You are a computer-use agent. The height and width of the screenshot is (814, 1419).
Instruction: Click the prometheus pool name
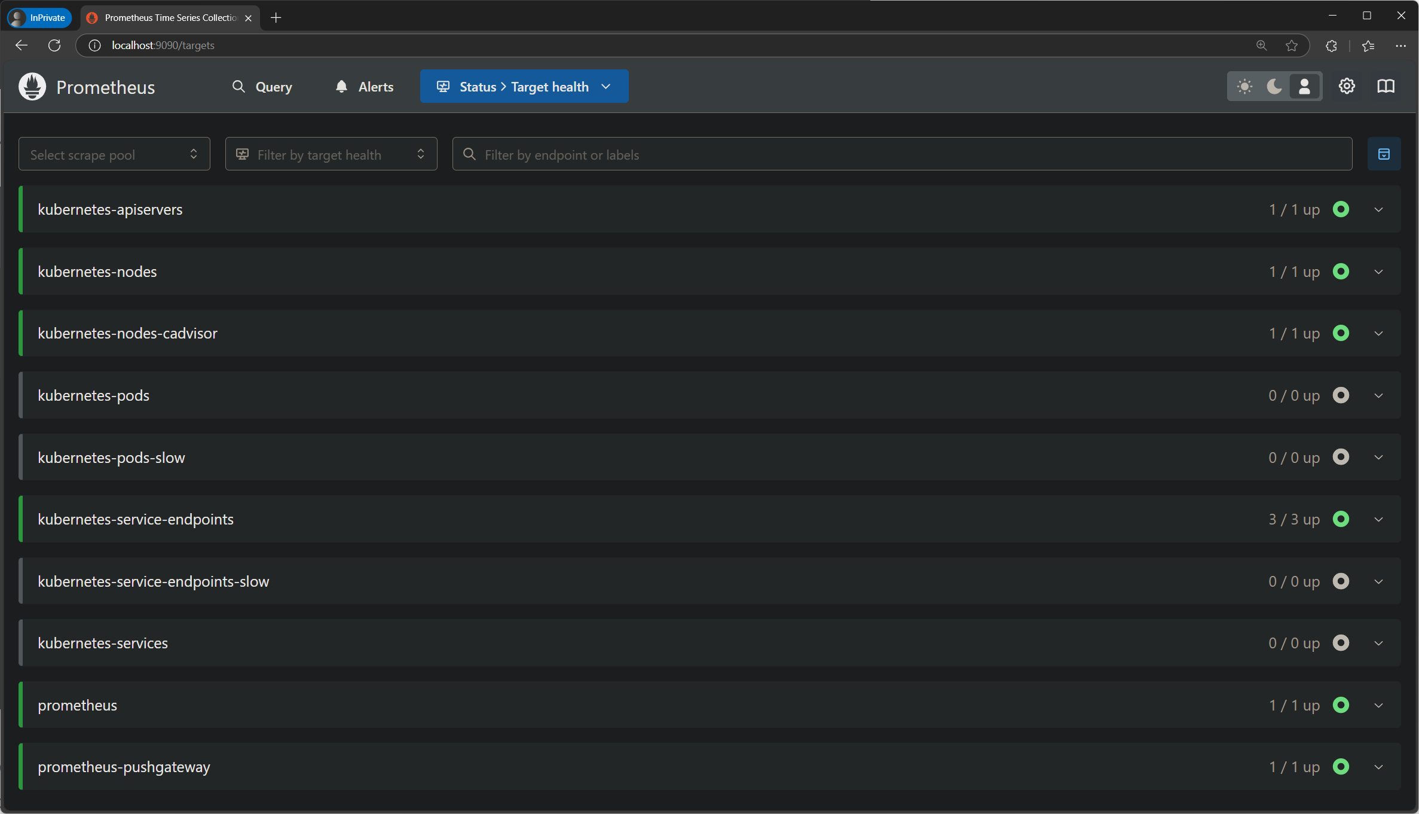[x=78, y=705]
